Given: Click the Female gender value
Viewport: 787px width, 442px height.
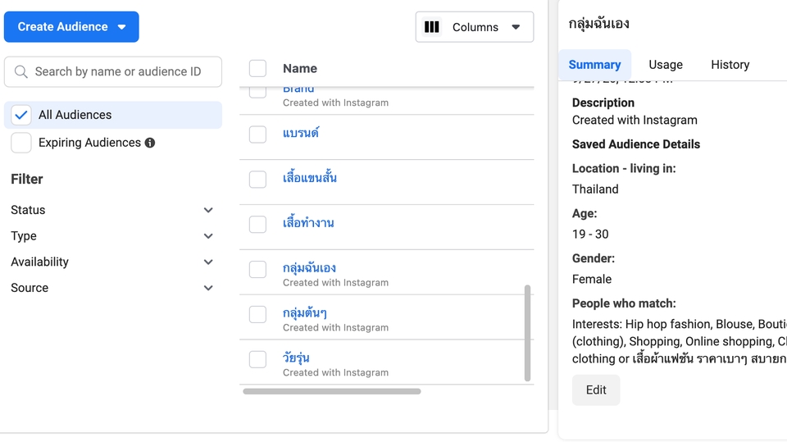Looking at the screenshot, I should (x=592, y=280).
